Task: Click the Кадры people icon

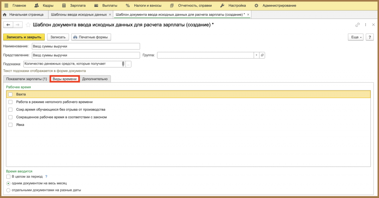Action: [37, 5]
